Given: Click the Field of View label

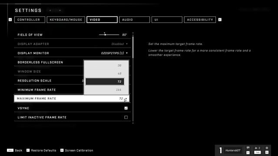Looking at the screenshot, I should pos(30,35).
